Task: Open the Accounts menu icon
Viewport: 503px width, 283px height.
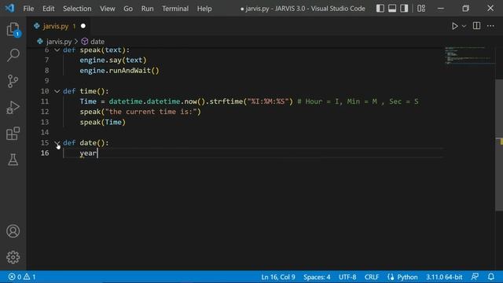Action: coord(13,231)
